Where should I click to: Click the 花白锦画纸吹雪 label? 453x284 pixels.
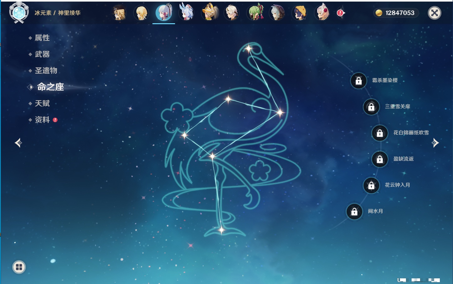[411, 133]
